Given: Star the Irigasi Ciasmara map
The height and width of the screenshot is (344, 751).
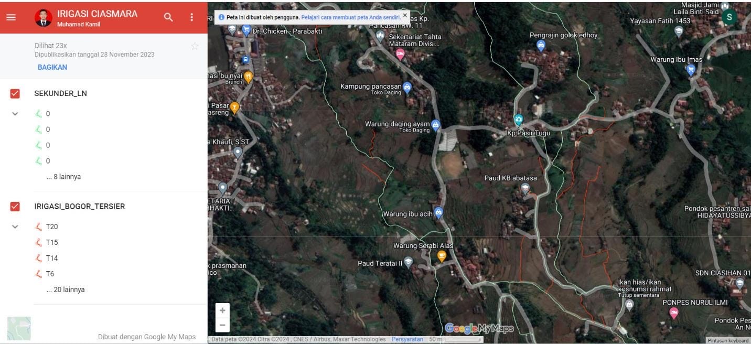Looking at the screenshot, I should point(195,46).
